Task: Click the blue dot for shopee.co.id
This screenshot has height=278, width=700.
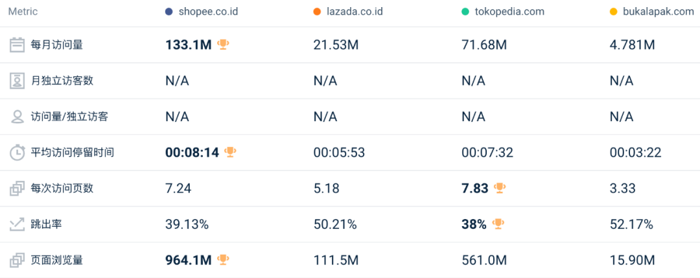Action: tap(169, 12)
